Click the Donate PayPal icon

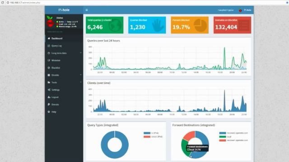click(49, 104)
